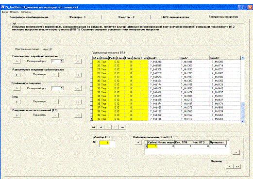This screenshot has height=179, width=253.
Task: Decrease profile coverage sample size with down arrow
Action: coord(62,89)
